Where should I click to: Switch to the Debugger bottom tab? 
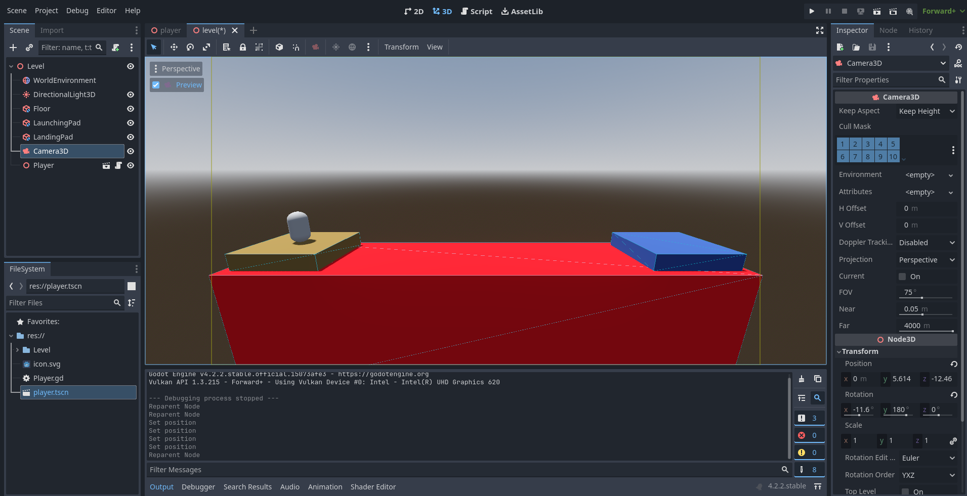coord(198,487)
